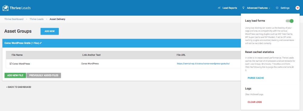
Task: Click the Link Anchor Text column header
Action: click(92, 55)
